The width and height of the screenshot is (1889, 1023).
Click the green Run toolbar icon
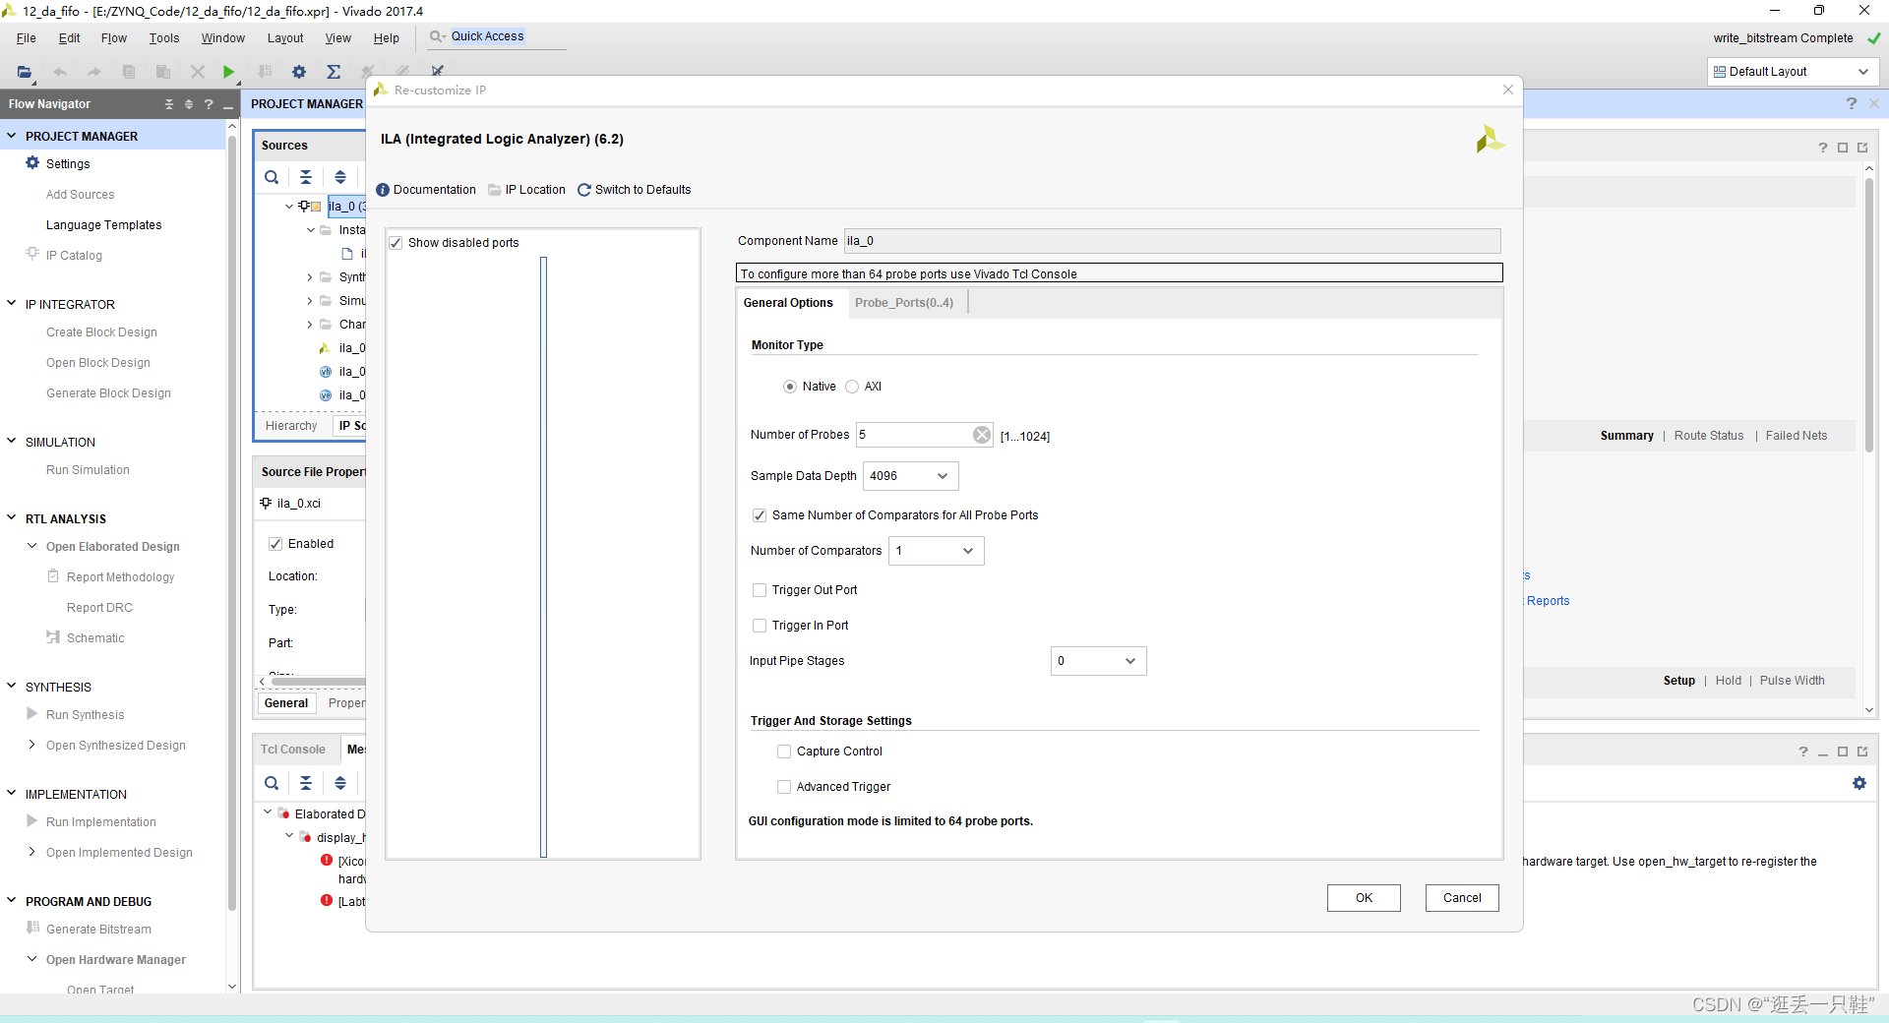228,72
